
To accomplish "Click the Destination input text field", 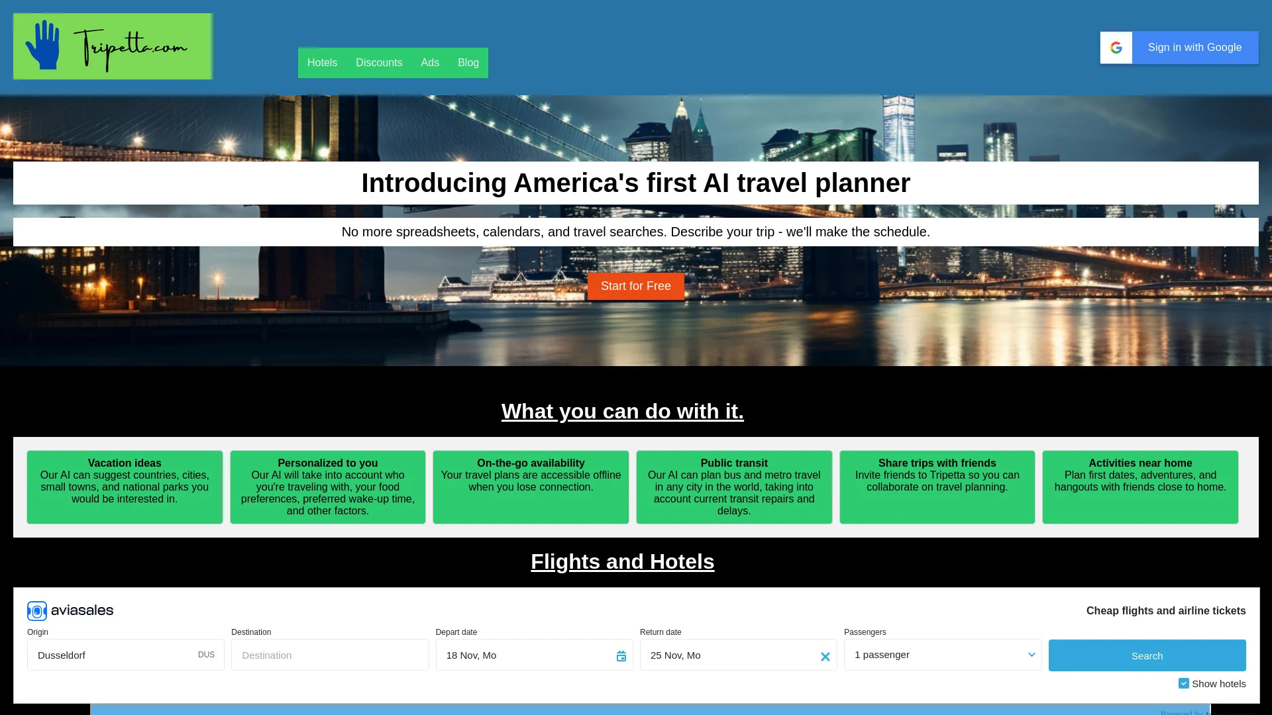I will [329, 655].
